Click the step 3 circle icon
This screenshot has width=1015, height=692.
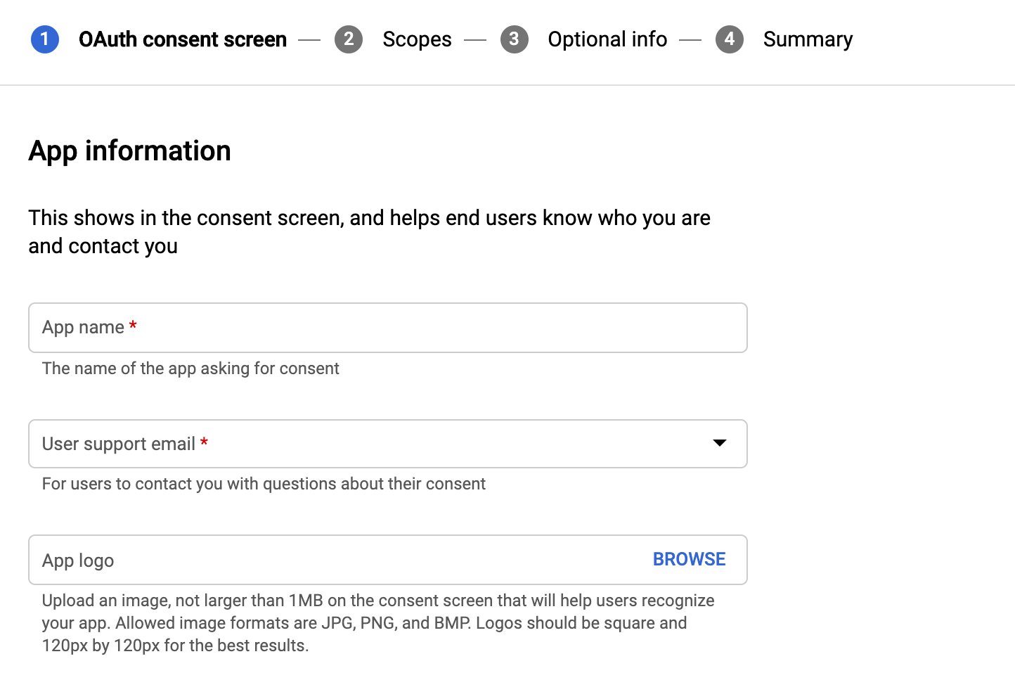point(515,39)
